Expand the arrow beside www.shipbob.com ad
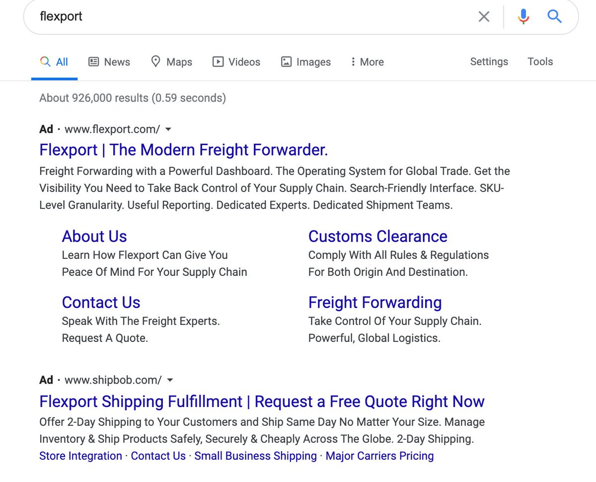The width and height of the screenshot is (596, 482). point(170,380)
